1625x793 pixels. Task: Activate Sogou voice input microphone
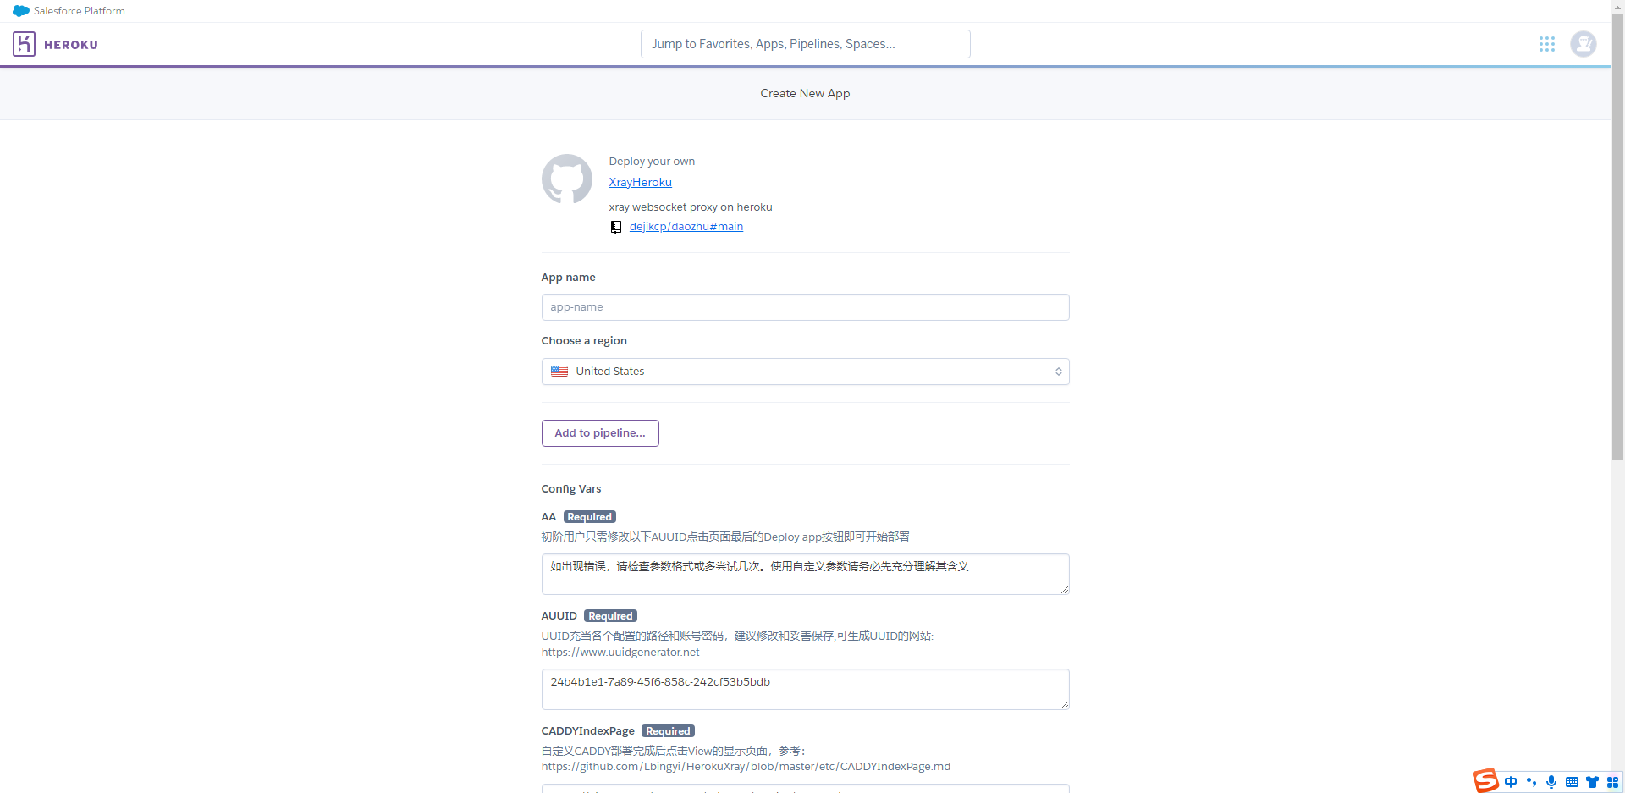tap(1551, 782)
